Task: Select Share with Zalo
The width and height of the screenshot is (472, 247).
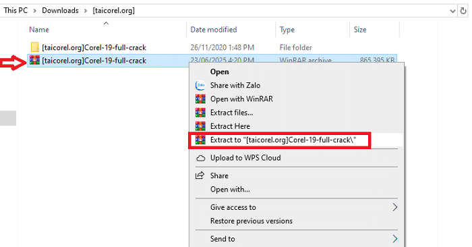Action: click(235, 86)
